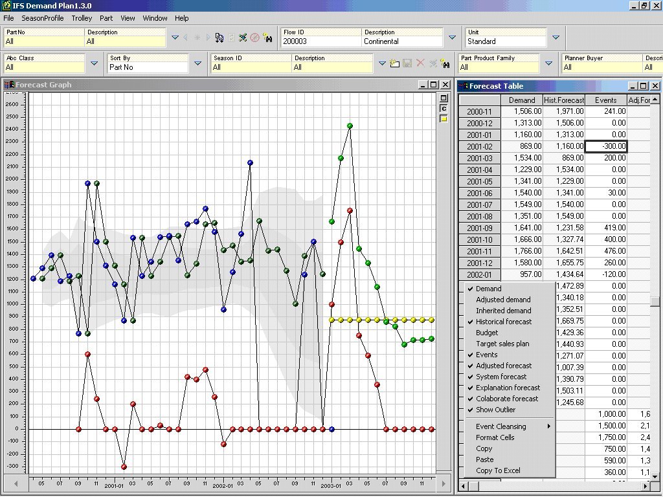Click the star icon in the part toolbar

pyautogui.click(x=197, y=38)
